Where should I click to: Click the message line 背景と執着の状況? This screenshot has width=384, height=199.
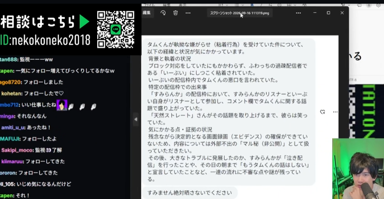point(169,59)
